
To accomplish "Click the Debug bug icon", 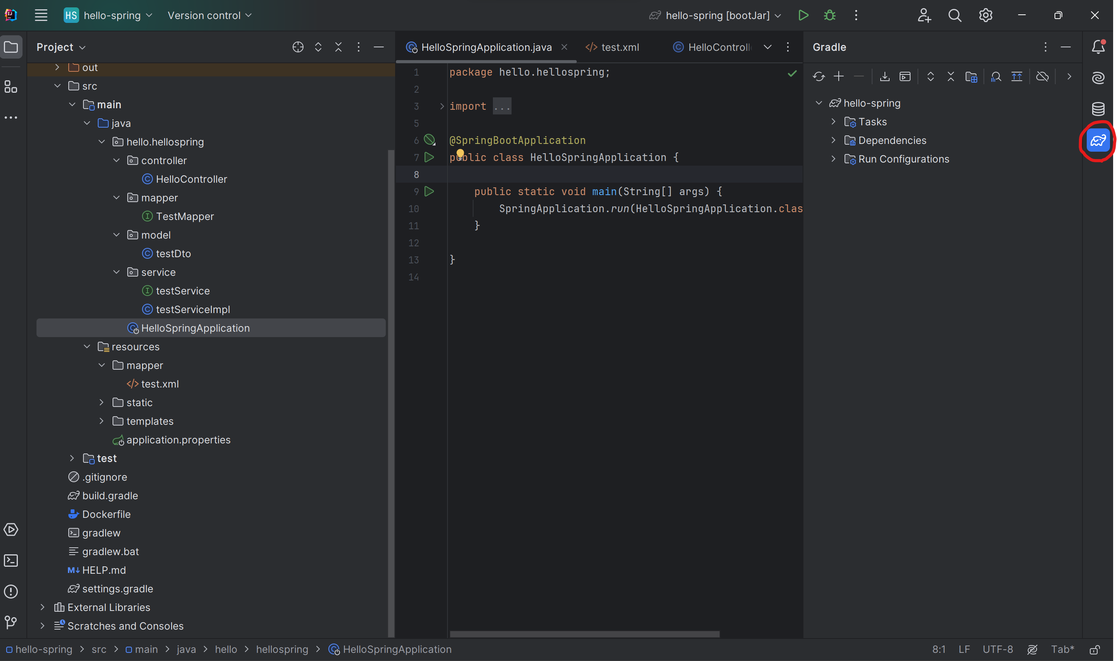I will [x=830, y=15].
